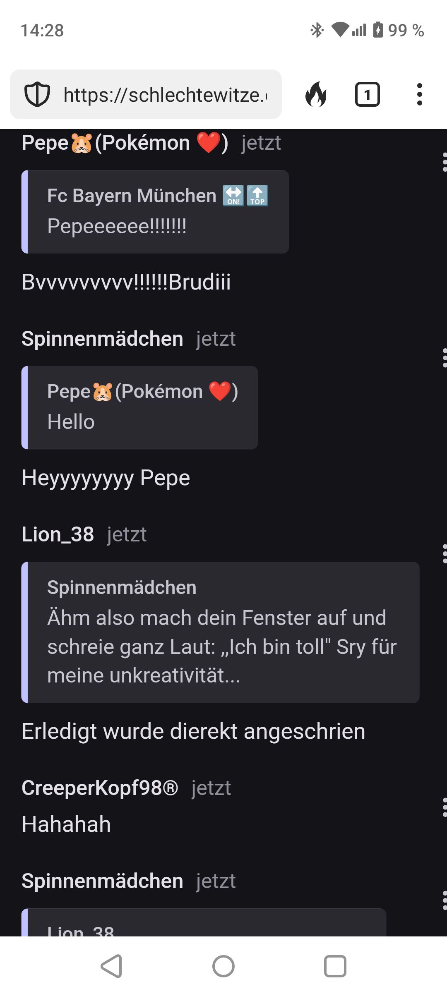Click the schlechtewitze URL address bar
This screenshot has height=996, width=447.
click(166, 95)
